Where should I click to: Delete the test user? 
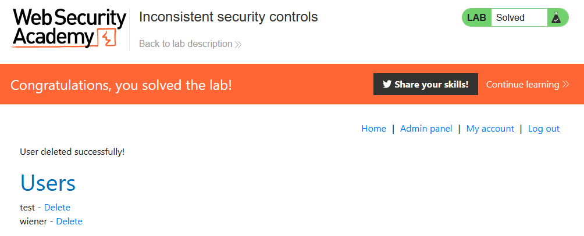tap(57, 208)
